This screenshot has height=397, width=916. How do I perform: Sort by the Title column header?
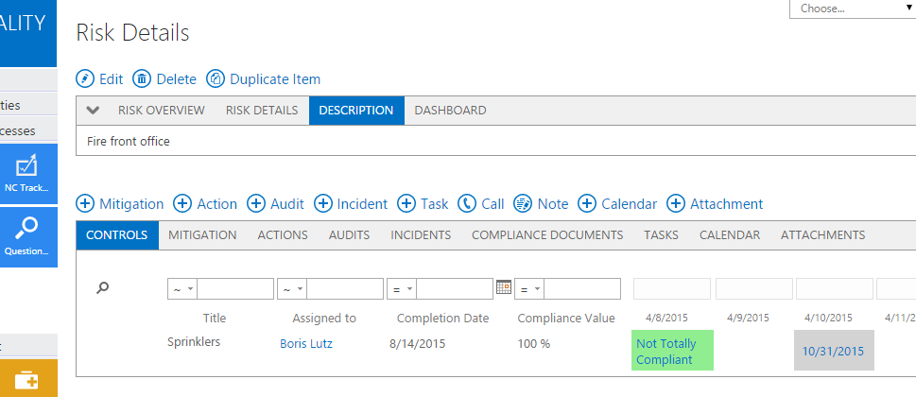[x=215, y=319]
